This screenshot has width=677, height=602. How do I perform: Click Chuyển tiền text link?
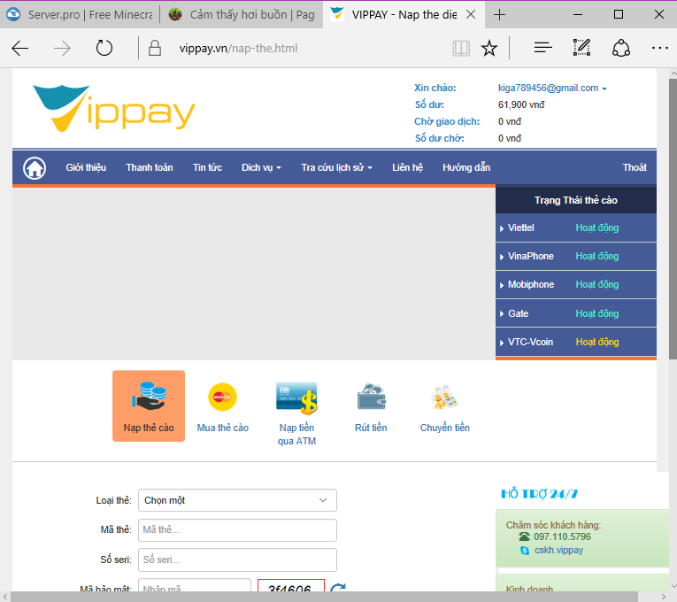coord(445,428)
